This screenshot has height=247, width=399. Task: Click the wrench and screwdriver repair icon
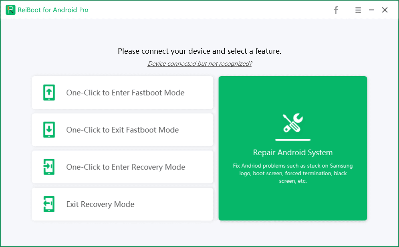tap(293, 123)
